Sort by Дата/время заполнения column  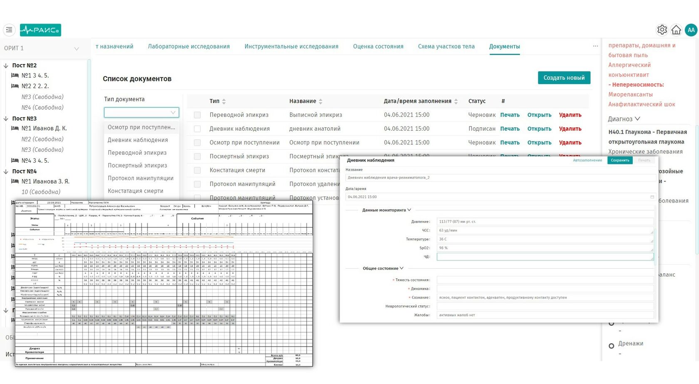point(456,102)
